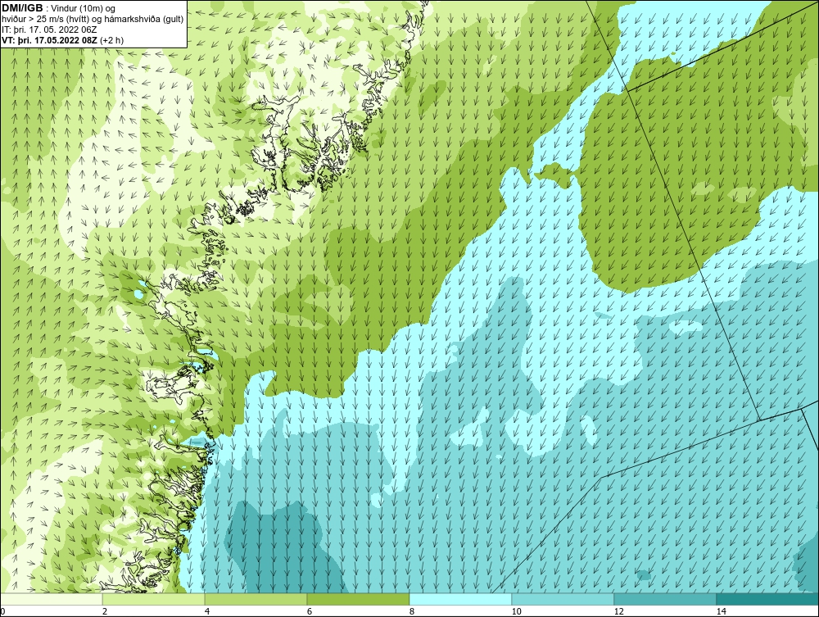
Task: Click the 6–8 m/s olive green swatch
Action: pyautogui.click(x=359, y=599)
